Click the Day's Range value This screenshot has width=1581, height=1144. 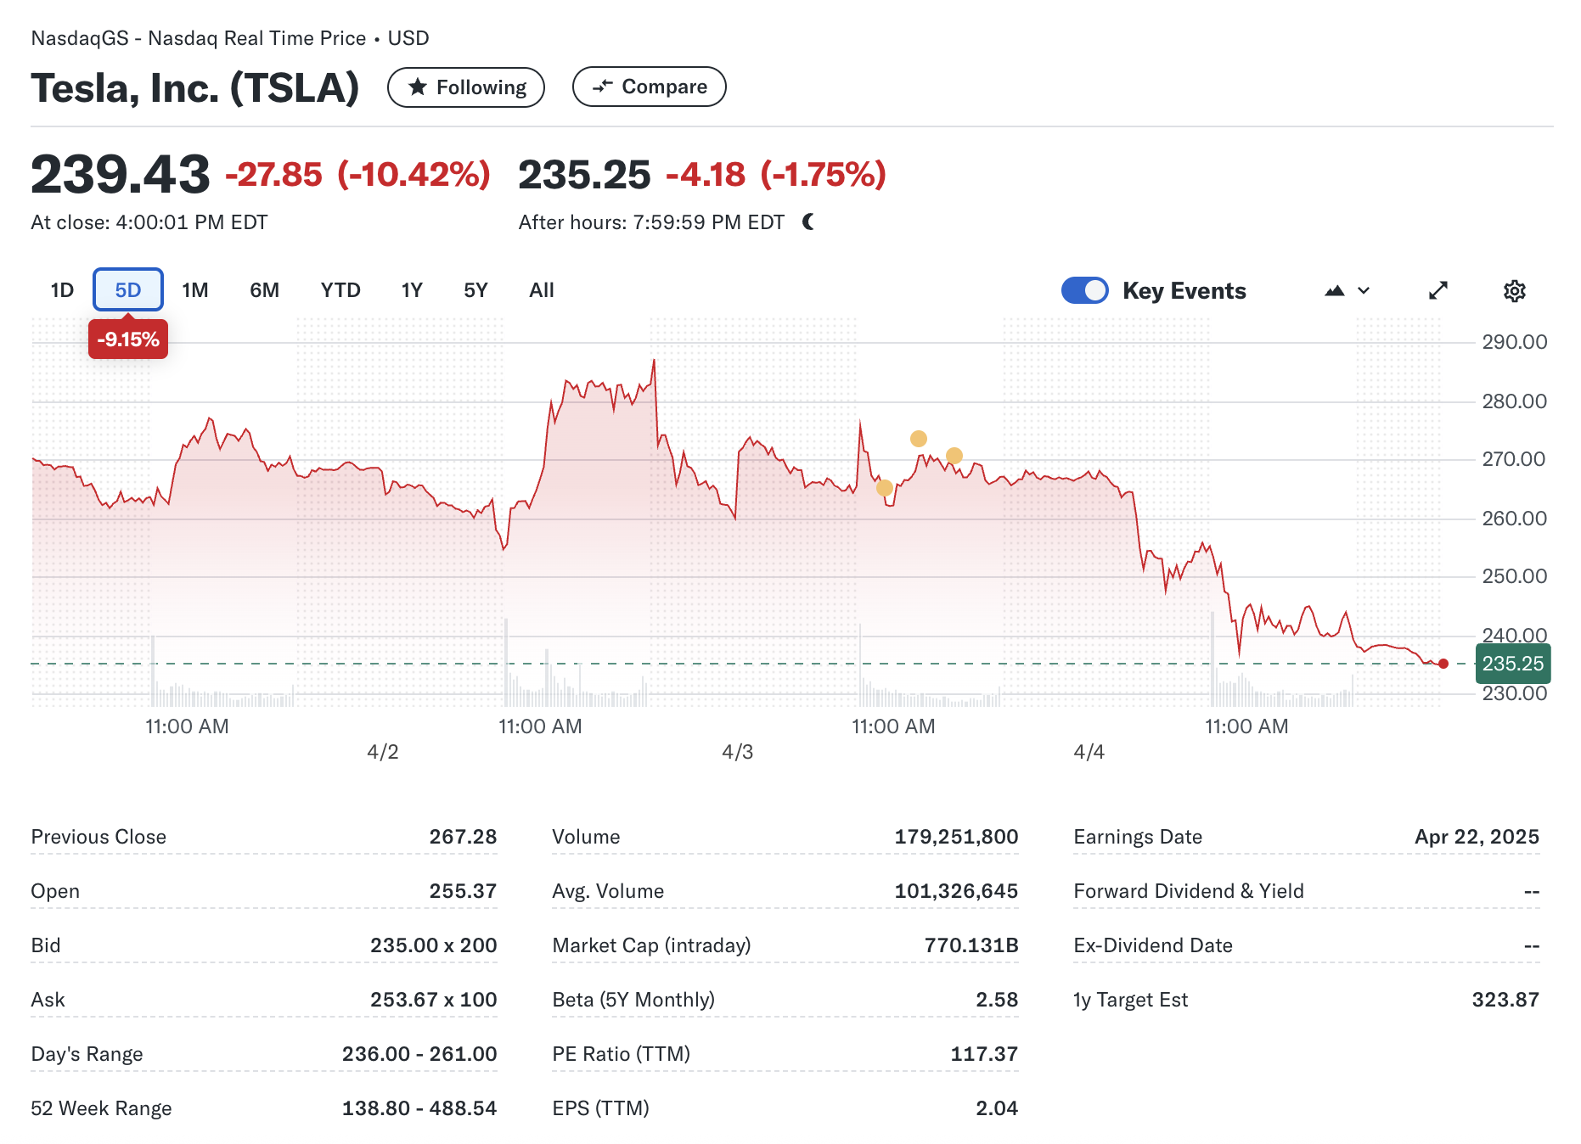419,1054
